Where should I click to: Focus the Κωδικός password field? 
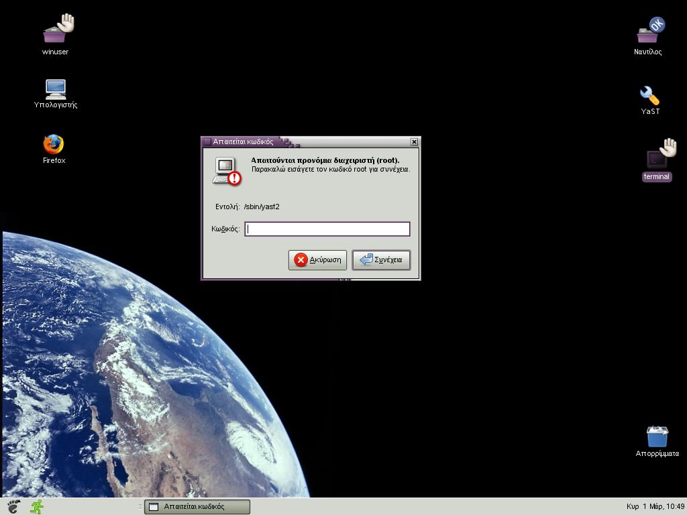[x=327, y=229]
